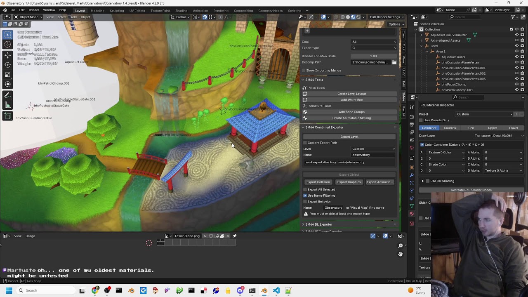Open the Draw Layer dropdown
This screenshot has height=297, width=528.
(498, 136)
